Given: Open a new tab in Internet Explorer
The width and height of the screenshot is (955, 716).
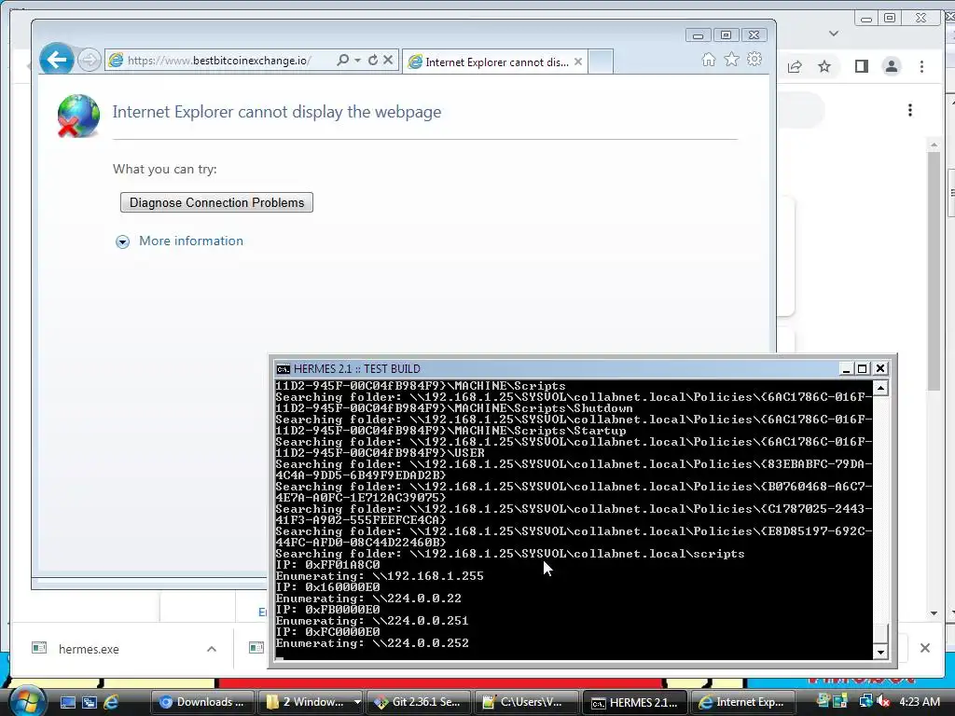Looking at the screenshot, I should 601,62.
